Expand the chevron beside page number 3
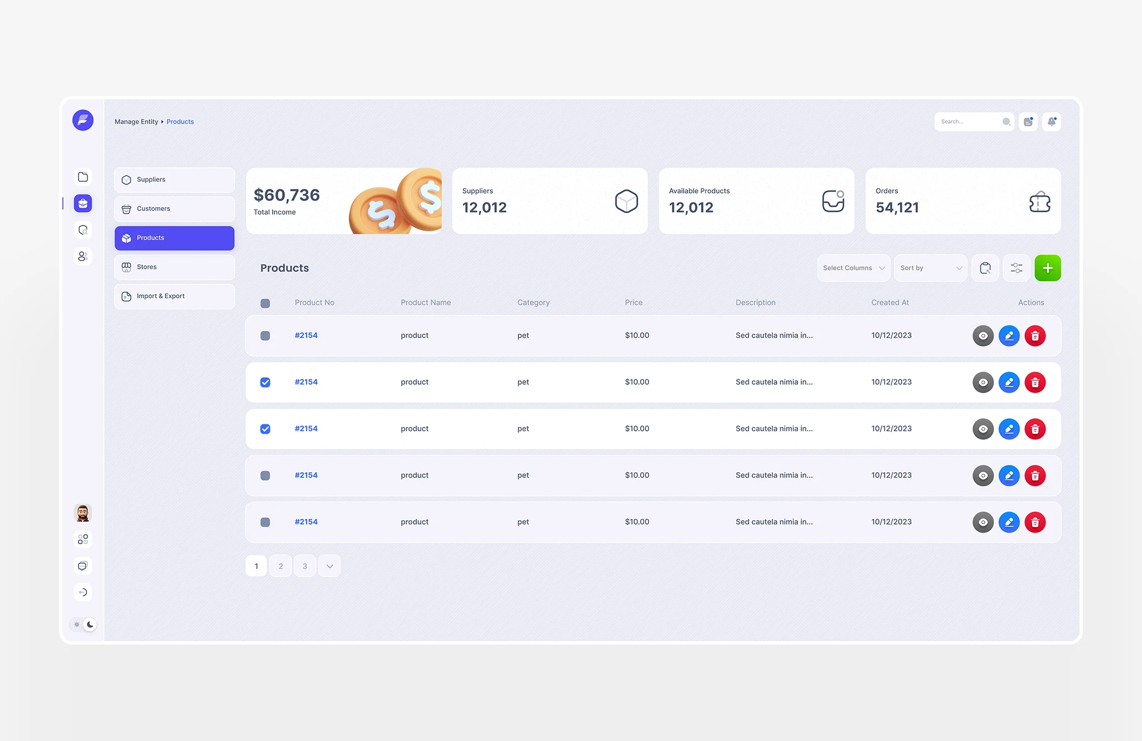This screenshot has height=741, width=1142. click(x=329, y=565)
